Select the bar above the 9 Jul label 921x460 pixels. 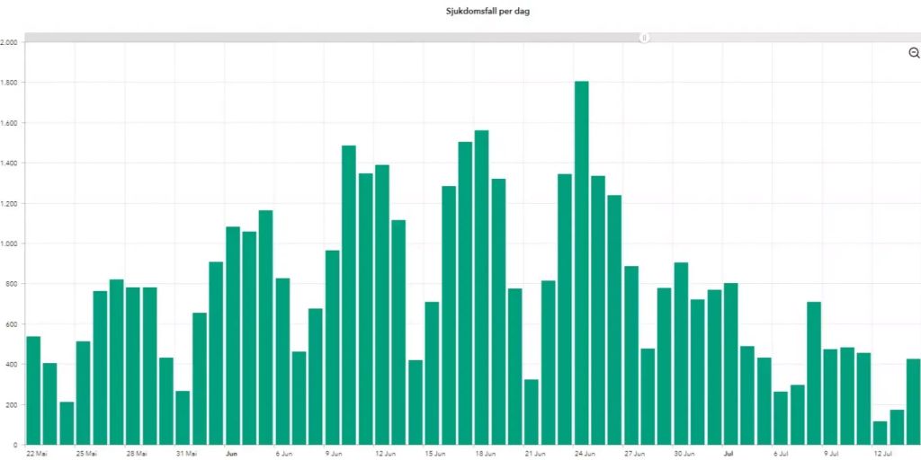(831, 396)
